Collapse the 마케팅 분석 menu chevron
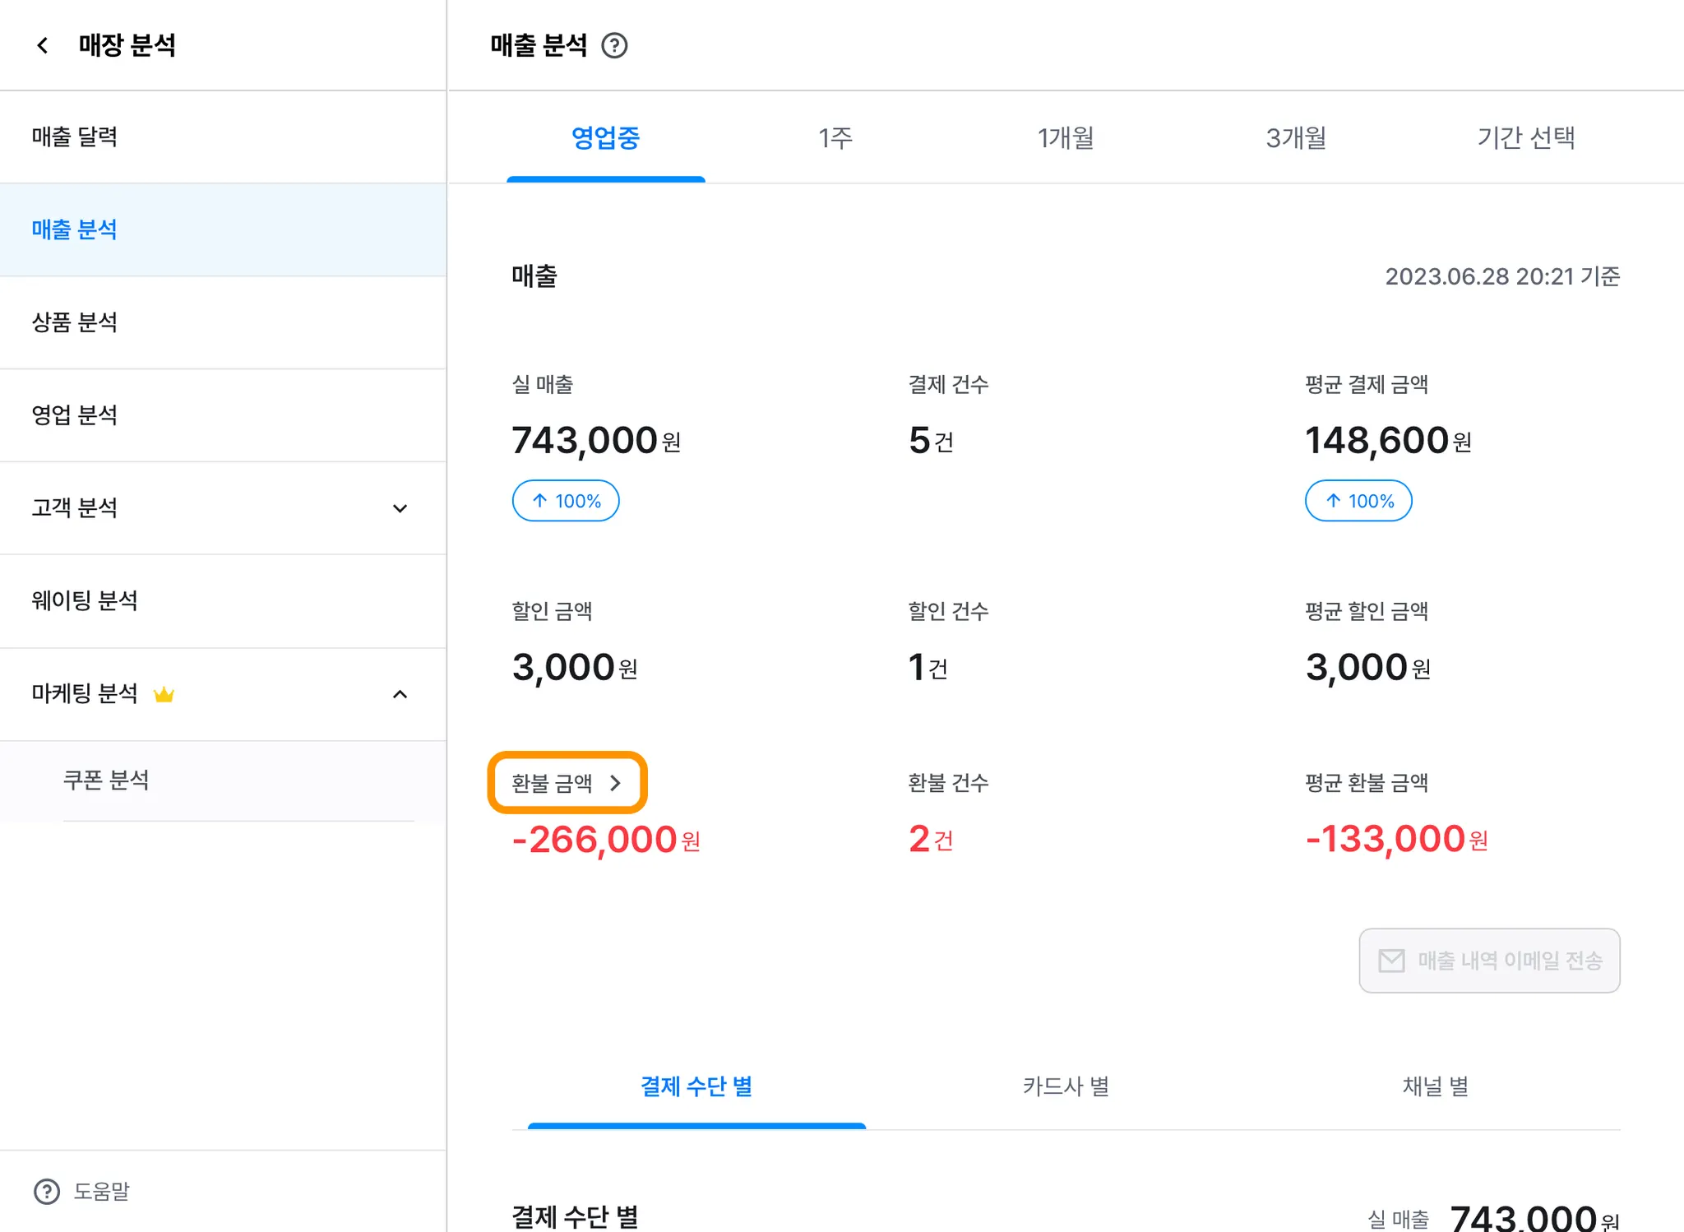This screenshot has width=1684, height=1232. [400, 694]
